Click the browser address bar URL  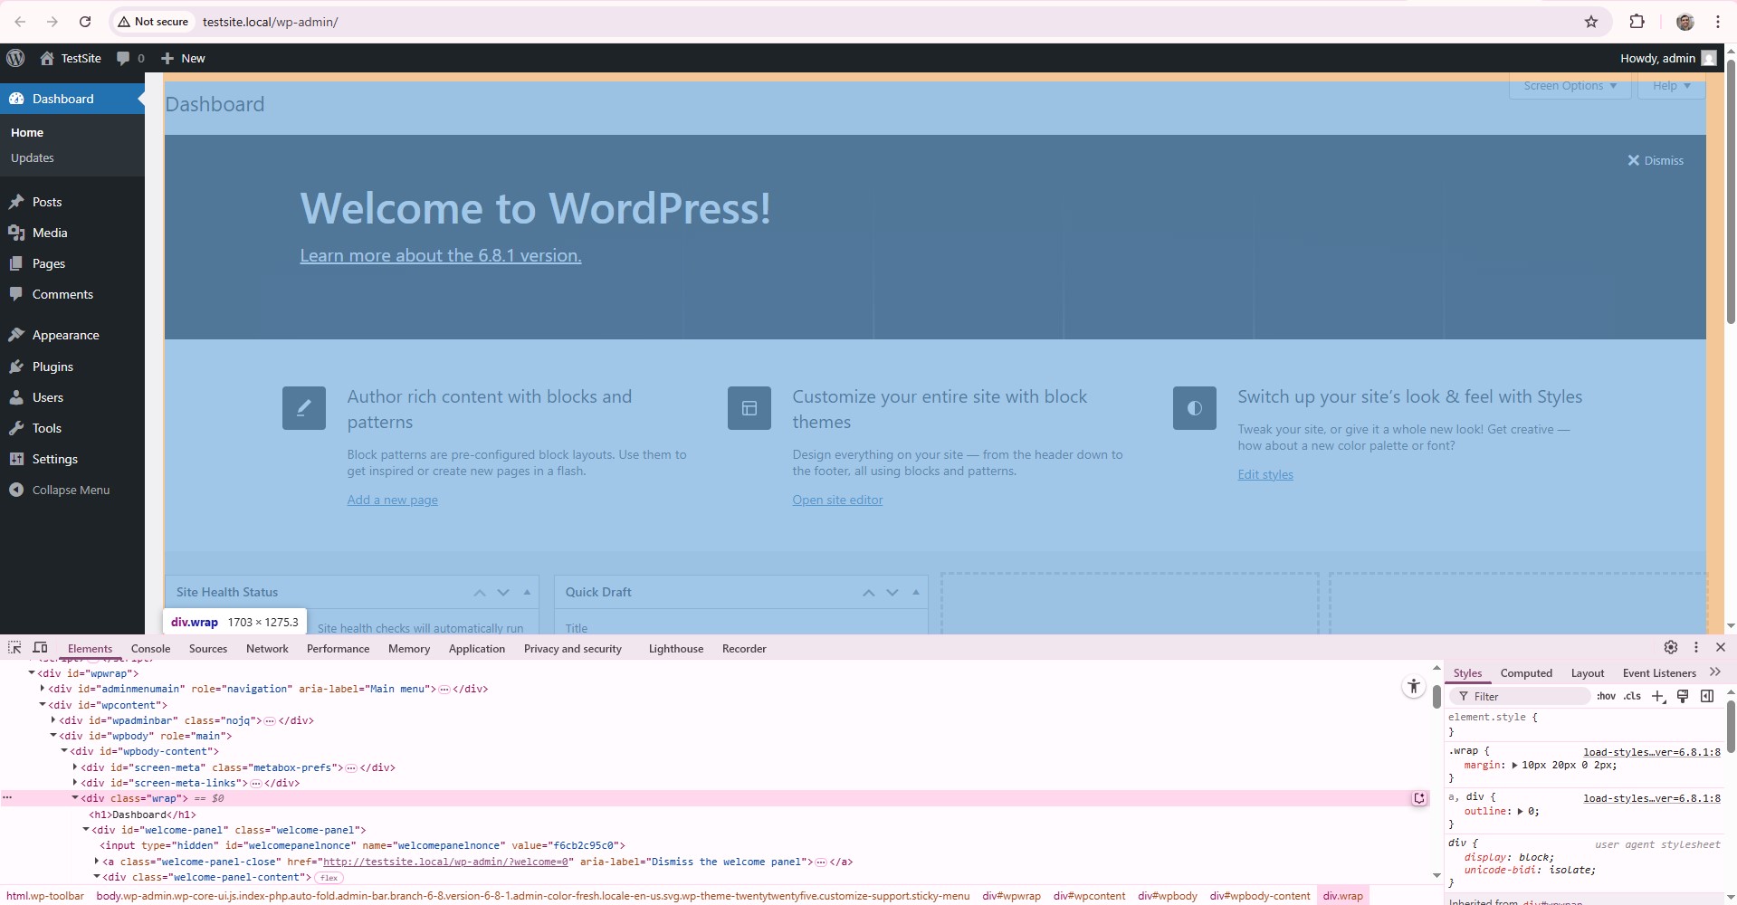pos(270,22)
